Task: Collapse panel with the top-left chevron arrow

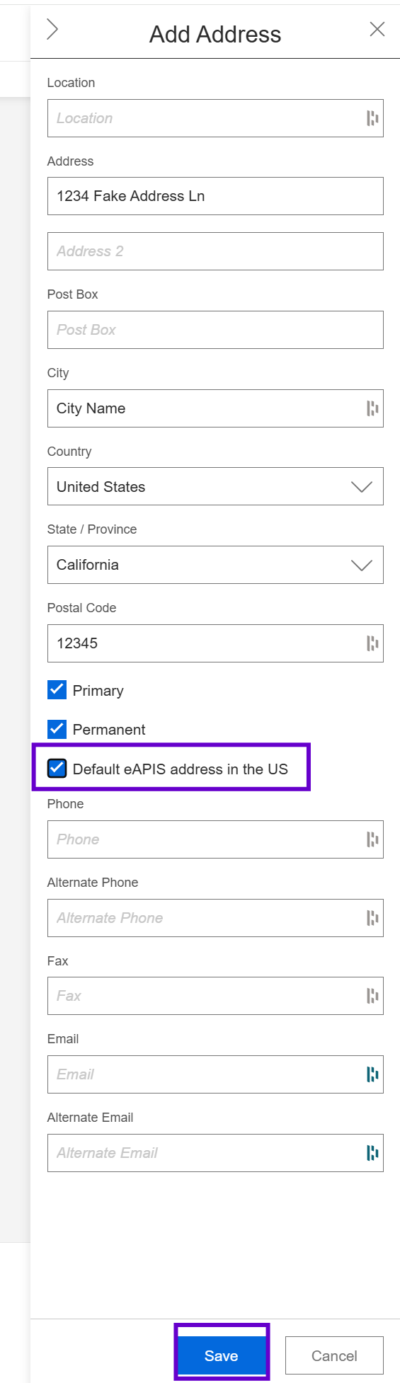Action: point(52,29)
